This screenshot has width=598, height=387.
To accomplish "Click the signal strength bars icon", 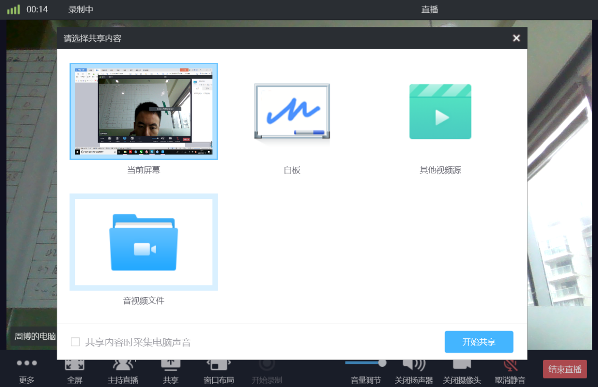I will pyautogui.click(x=14, y=9).
